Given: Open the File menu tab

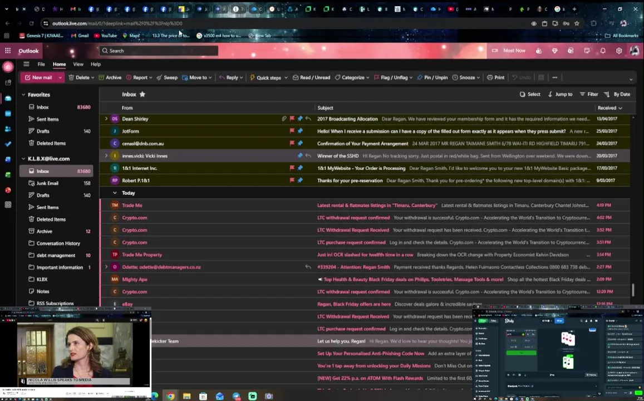Looking at the screenshot, I should (x=41, y=64).
